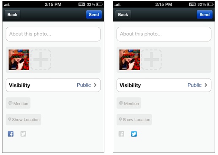Screen dimensions: 218x155
Task: Tap blue Send button in left phone
Action: [x=94, y=14]
